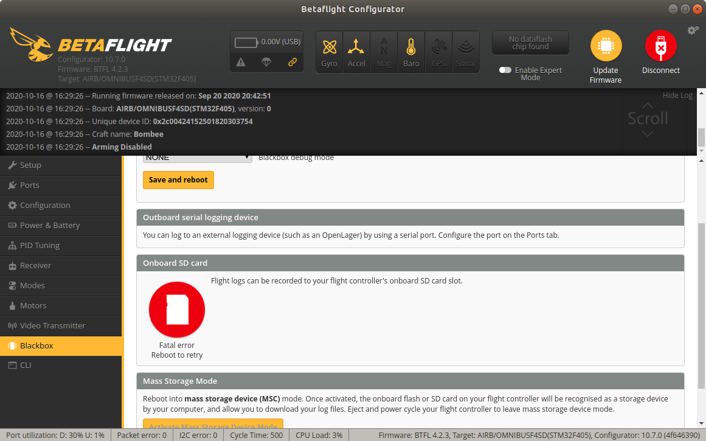Image resolution: width=706 pixels, height=441 pixels.
Task: Click Activate Mass Storage Device Mode button
Action: click(213, 424)
